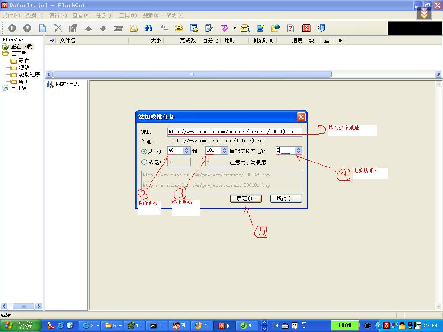The height and width of the screenshot is (332, 443).
Task: Click the Start download play icon in toolbar
Action: [12, 28]
